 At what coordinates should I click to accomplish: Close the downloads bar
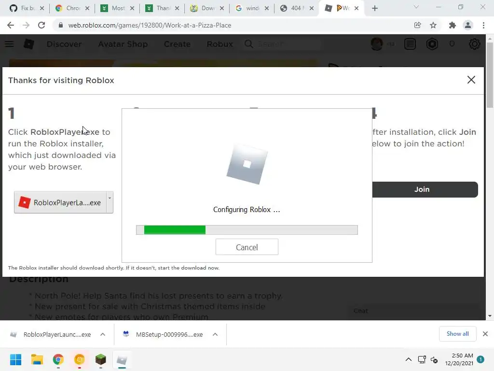click(485, 334)
